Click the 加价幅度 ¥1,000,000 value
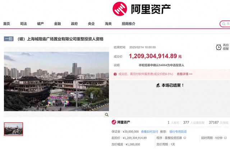 point(133,144)
